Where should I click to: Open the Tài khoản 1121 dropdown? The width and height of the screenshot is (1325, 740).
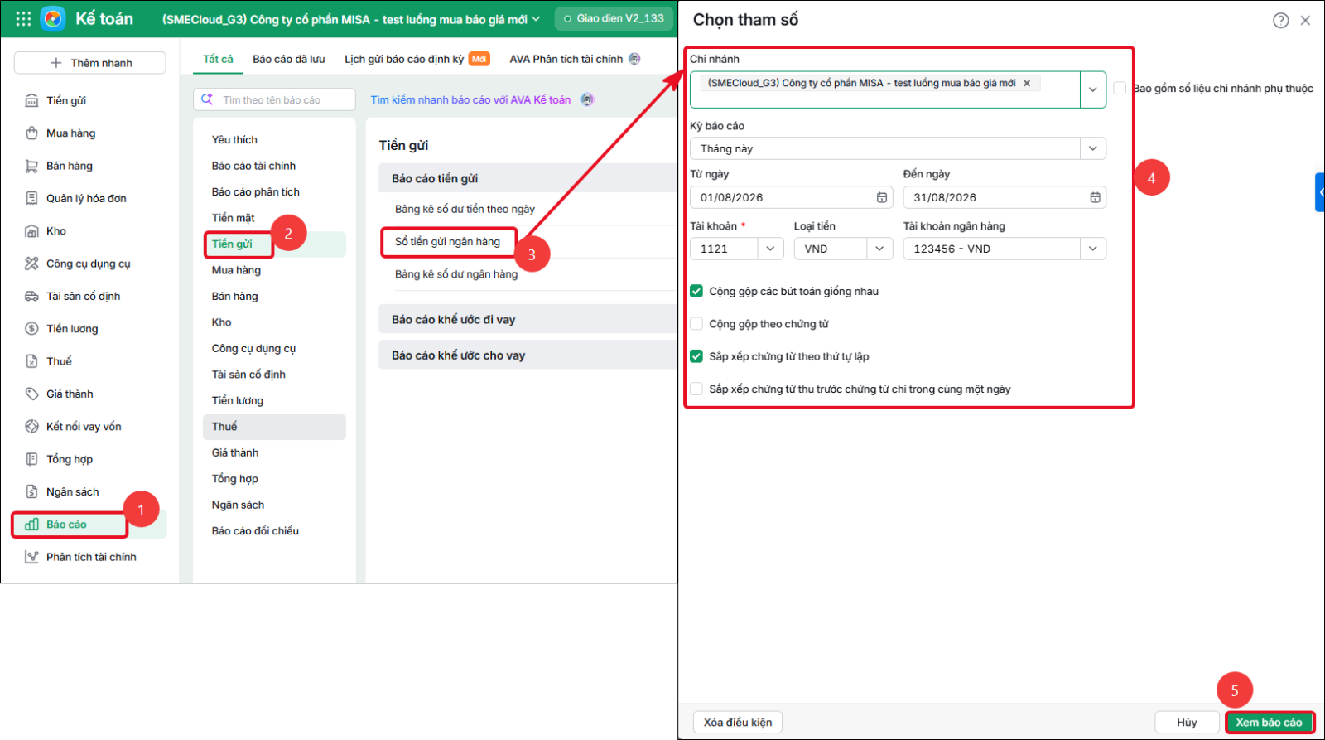(770, 249)
